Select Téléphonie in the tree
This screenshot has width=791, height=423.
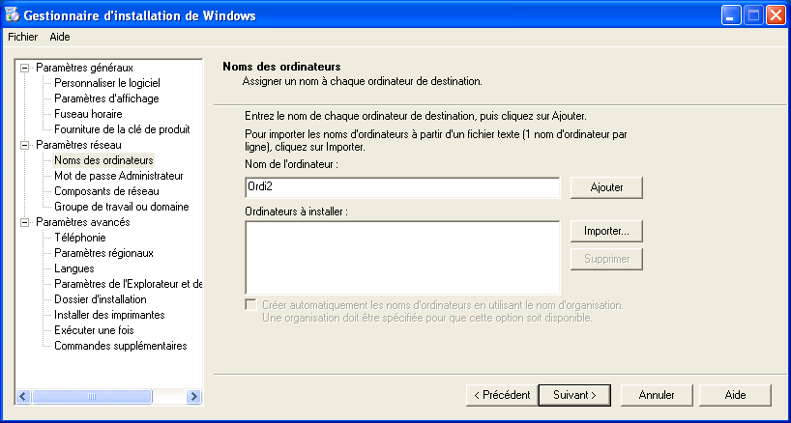[80, 238]
